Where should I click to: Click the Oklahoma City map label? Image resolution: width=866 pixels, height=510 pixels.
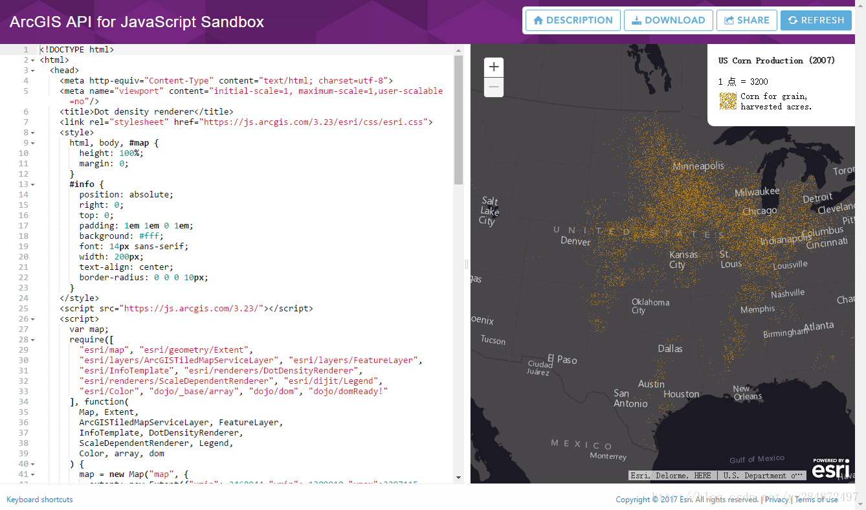pos(650,306)
